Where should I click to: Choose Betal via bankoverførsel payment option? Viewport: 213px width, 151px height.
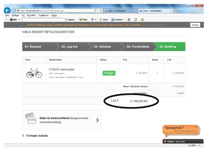pyautogui.click(x=61, y=120)
